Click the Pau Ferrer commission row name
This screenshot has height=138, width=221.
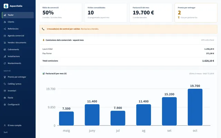[47, 53]
